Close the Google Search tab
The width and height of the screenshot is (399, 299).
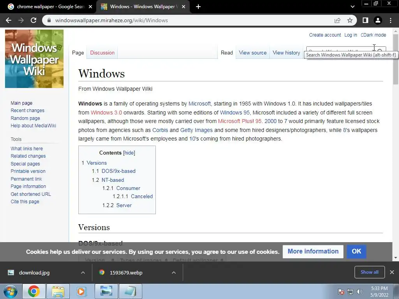90,7
